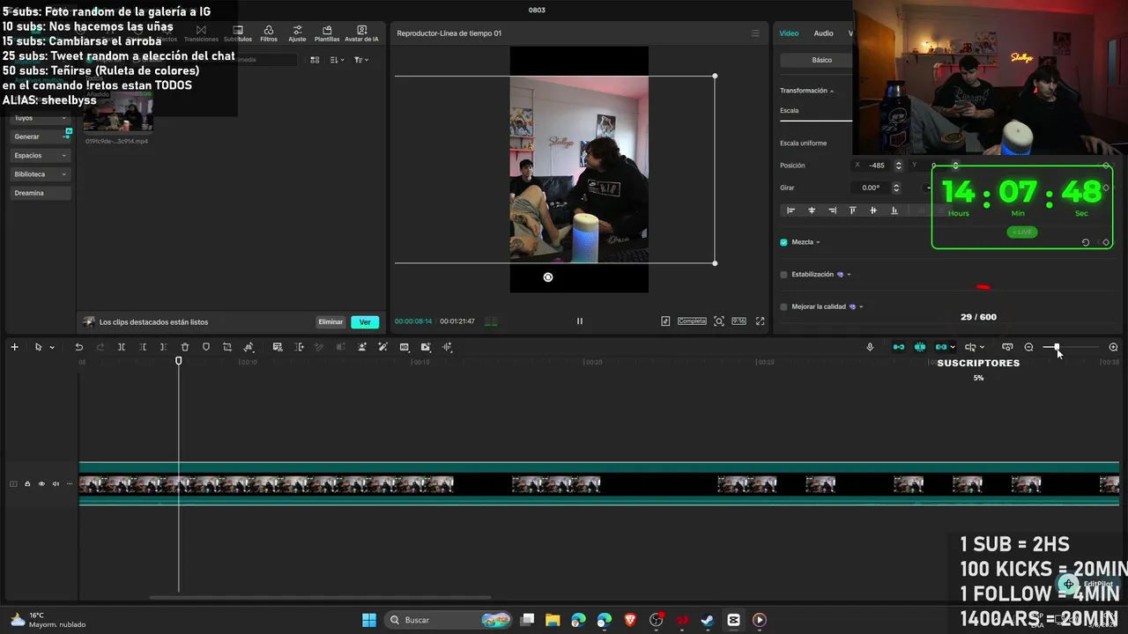Expand the Mejorar la calidad options arrow
1128x634 pixels.
pos(860,306)
